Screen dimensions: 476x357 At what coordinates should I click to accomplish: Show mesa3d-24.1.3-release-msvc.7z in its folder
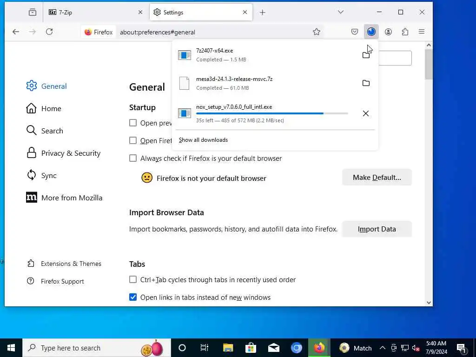pos(366,83)
